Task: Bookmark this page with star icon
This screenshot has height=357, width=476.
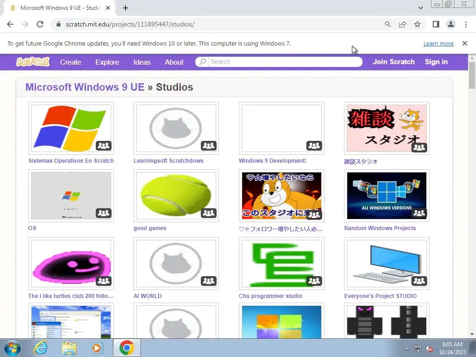Action: pos(417,24)
